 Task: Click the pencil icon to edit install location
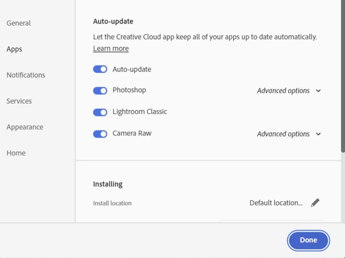(x=315, y=203)
